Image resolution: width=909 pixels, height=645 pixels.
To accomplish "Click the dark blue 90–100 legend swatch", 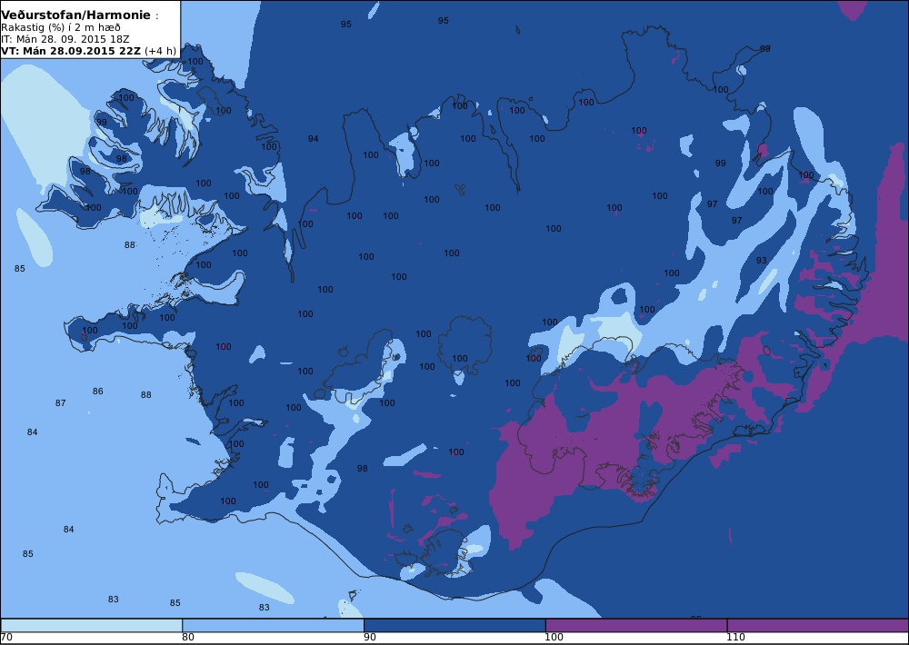I will pos(454,625).
